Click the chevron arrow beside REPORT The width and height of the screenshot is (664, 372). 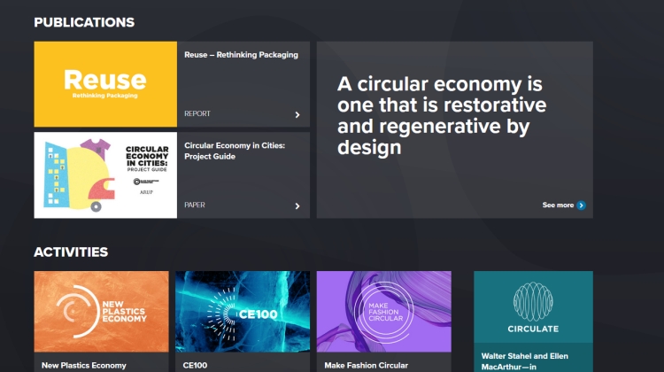297,115
